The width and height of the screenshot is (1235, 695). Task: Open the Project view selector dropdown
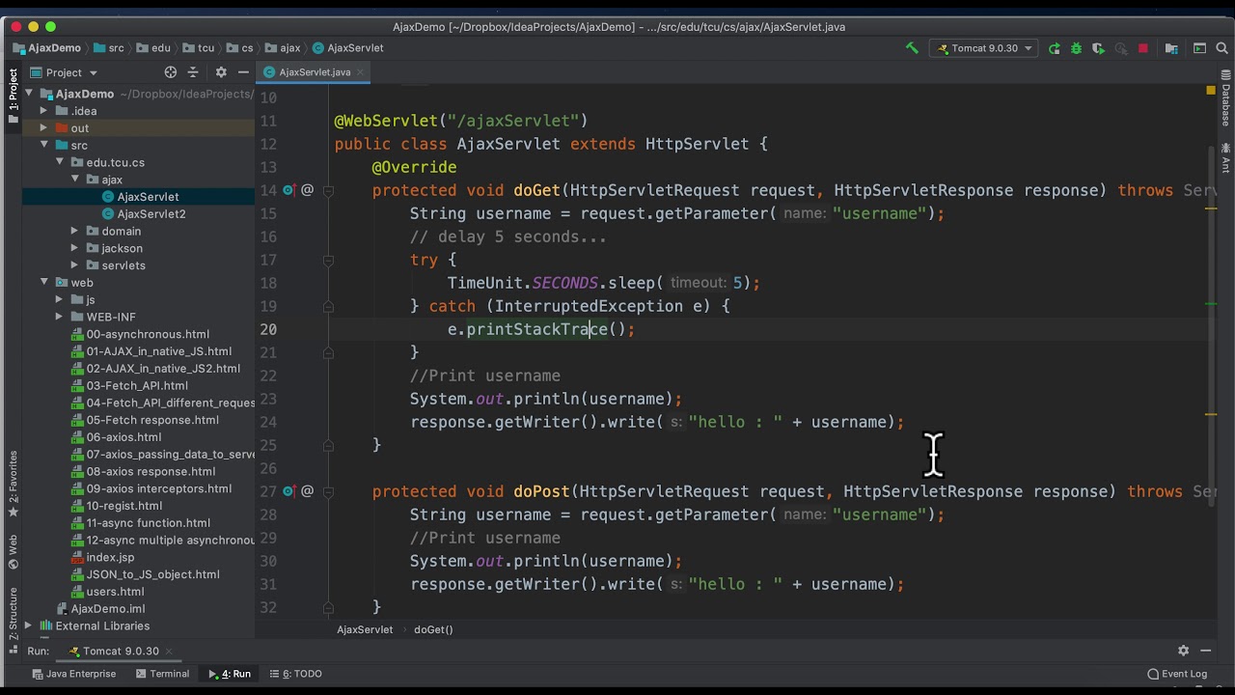[x=64, y=72]
